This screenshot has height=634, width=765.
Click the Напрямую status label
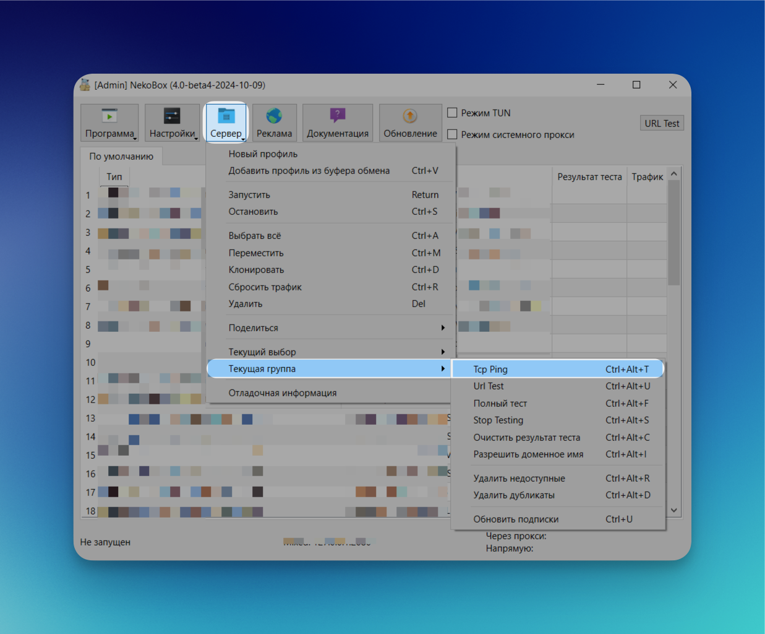tap(509, 549)
